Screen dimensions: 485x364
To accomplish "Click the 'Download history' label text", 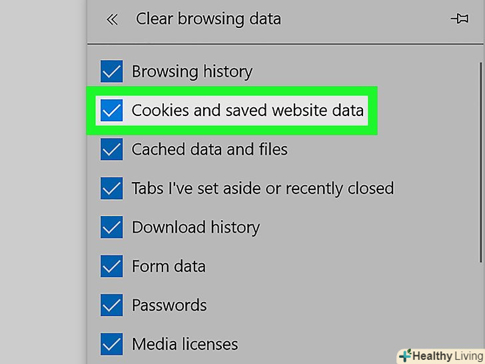I will [x=195, y=227].
